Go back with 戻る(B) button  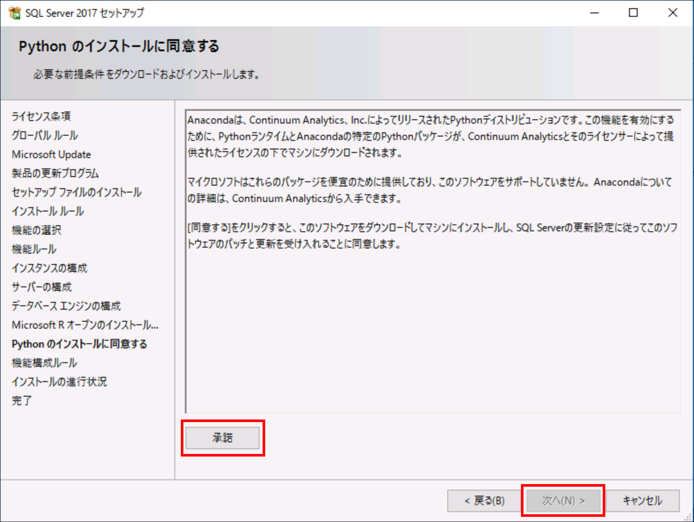[484, 500]
